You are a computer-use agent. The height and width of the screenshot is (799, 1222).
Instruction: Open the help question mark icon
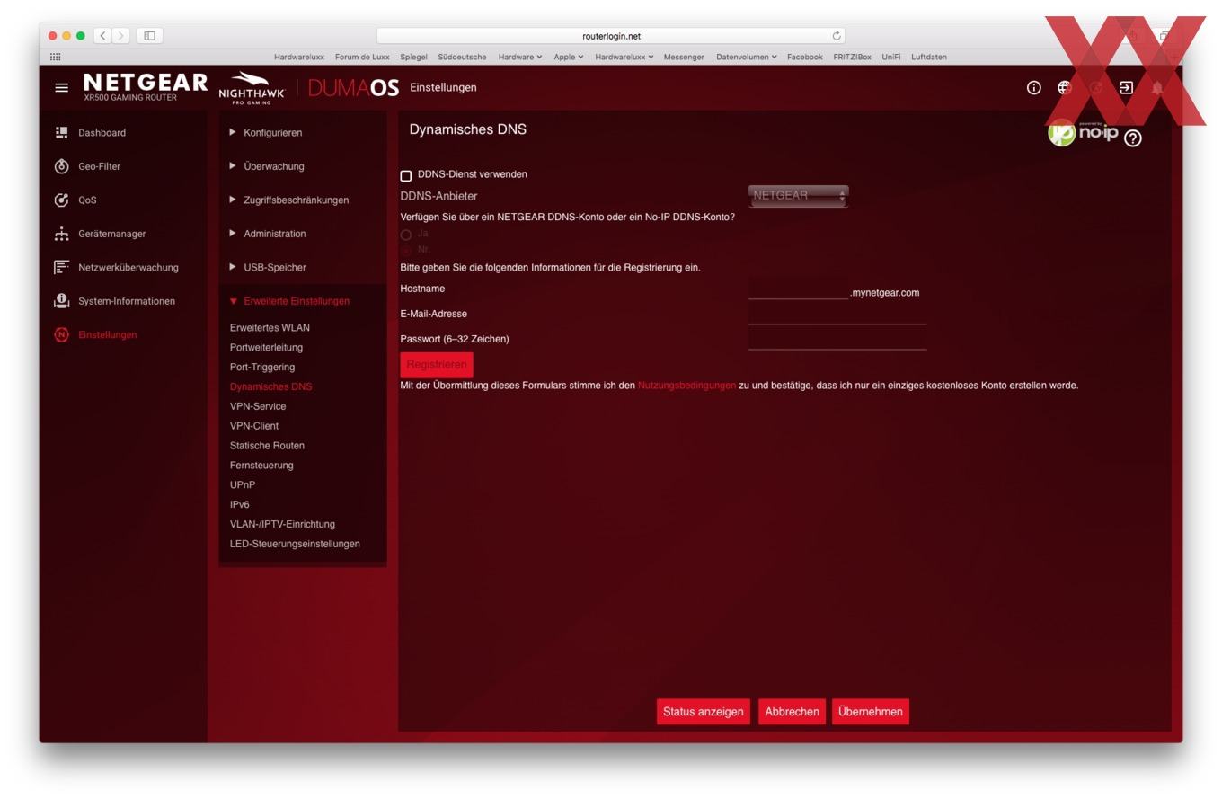(1133, 138)
